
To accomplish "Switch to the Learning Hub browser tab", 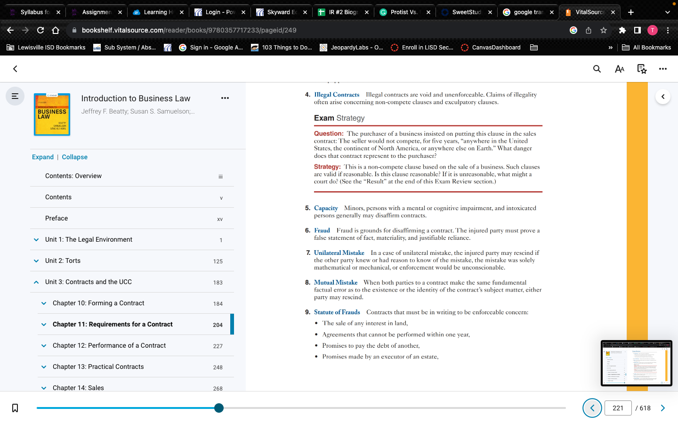I will click(x=158, y=12).
